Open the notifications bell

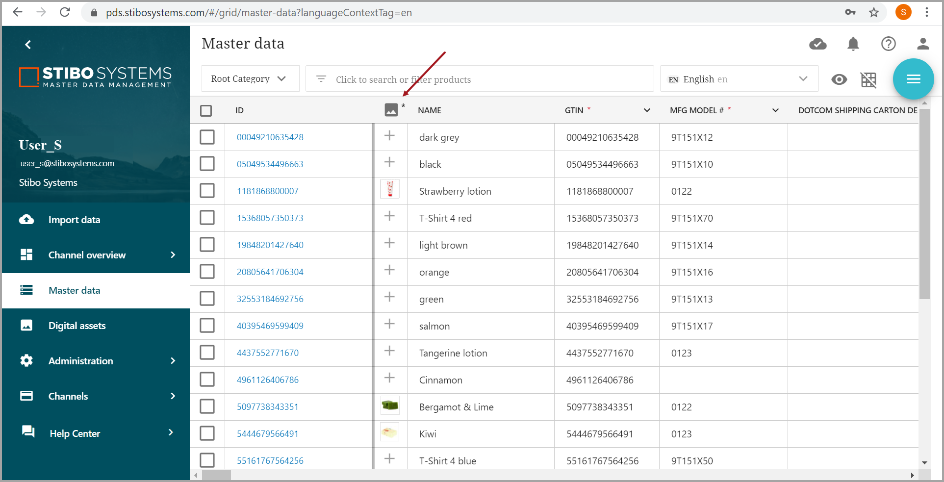pyautogui.click(x=853, y=44)
